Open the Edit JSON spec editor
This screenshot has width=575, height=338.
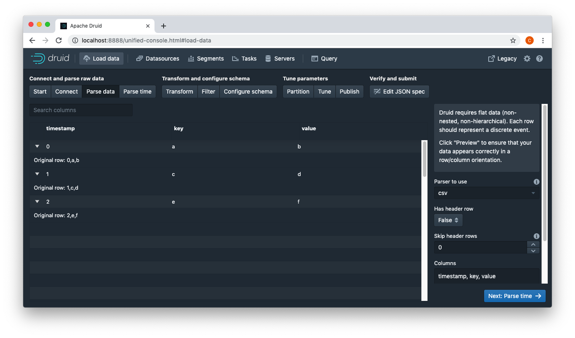click(x=399, y=91)
